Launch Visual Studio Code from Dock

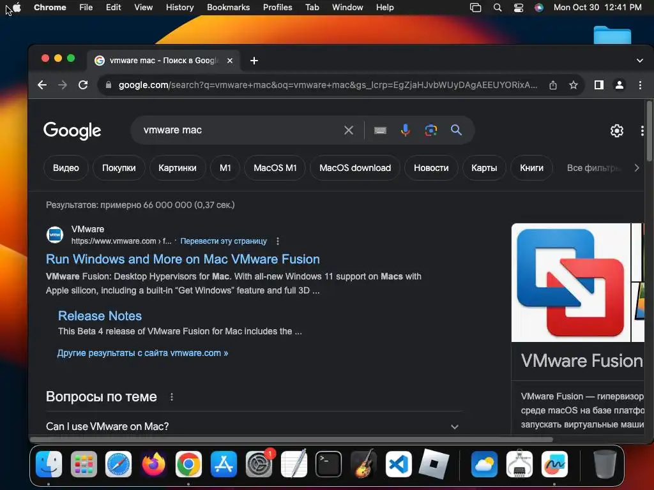(399, 464)
